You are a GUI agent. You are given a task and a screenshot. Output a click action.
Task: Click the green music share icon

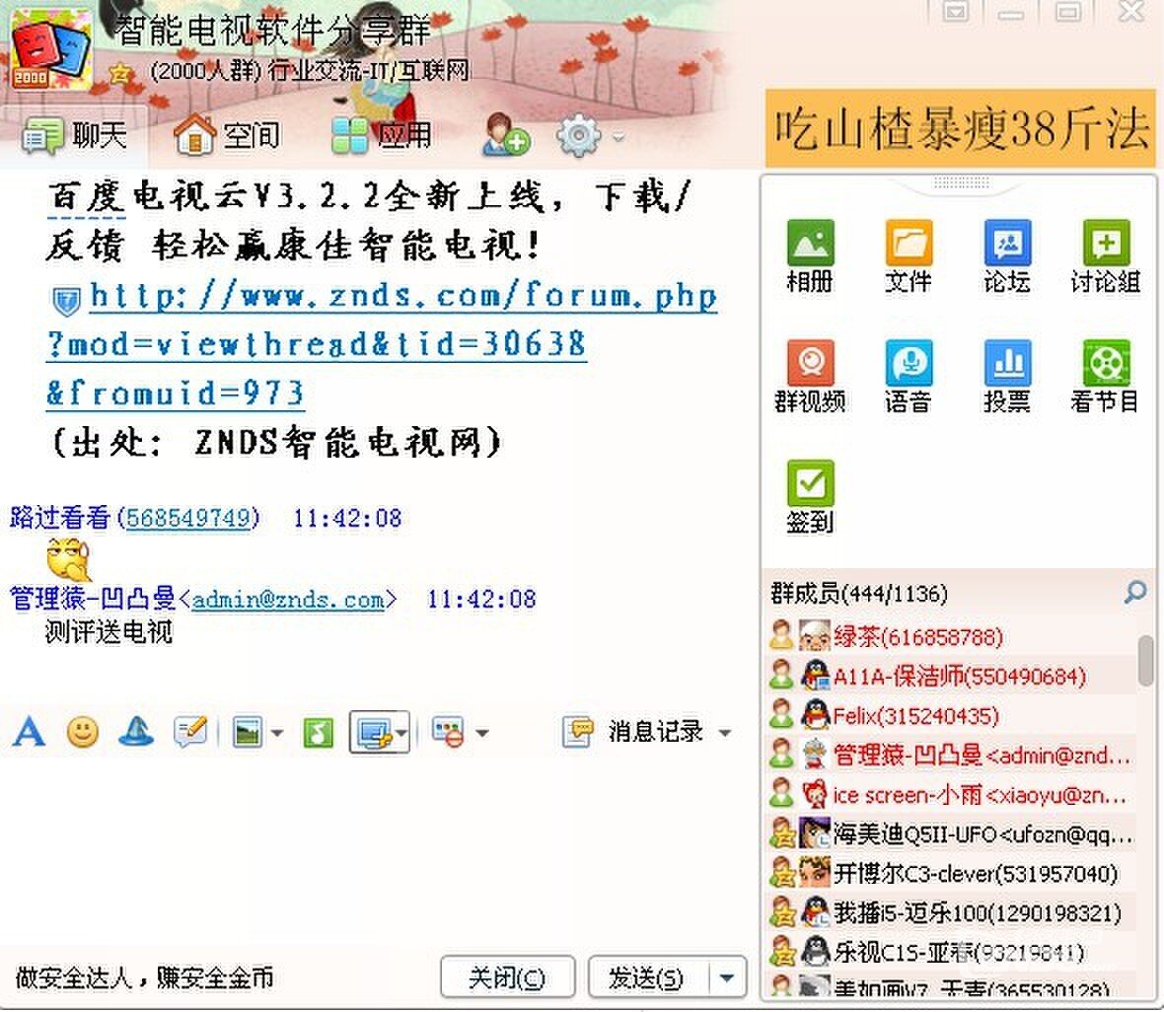(319, 733)
